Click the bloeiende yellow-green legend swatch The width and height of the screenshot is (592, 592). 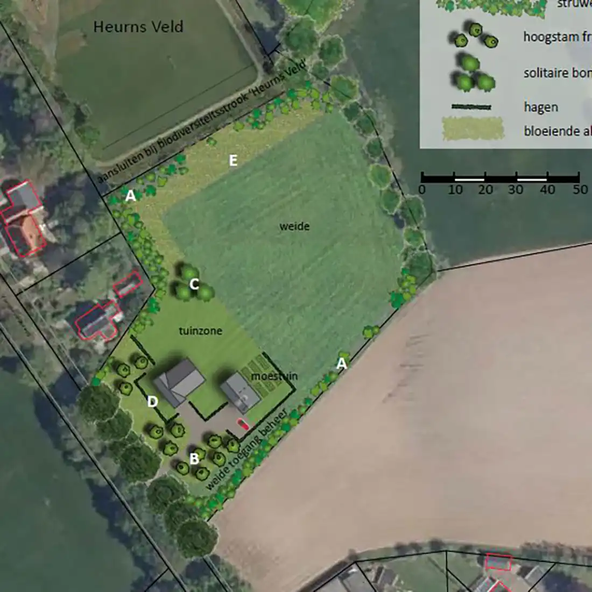pyautogui.click(x=473, y=129)
